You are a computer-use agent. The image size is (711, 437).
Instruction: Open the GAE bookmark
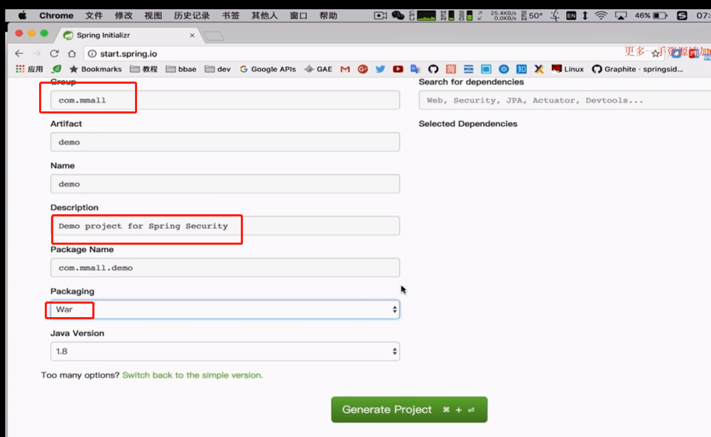[318, 69]
